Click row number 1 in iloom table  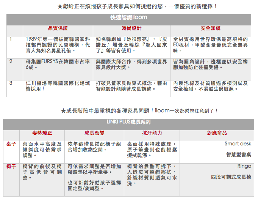click(x=11, y=39)
